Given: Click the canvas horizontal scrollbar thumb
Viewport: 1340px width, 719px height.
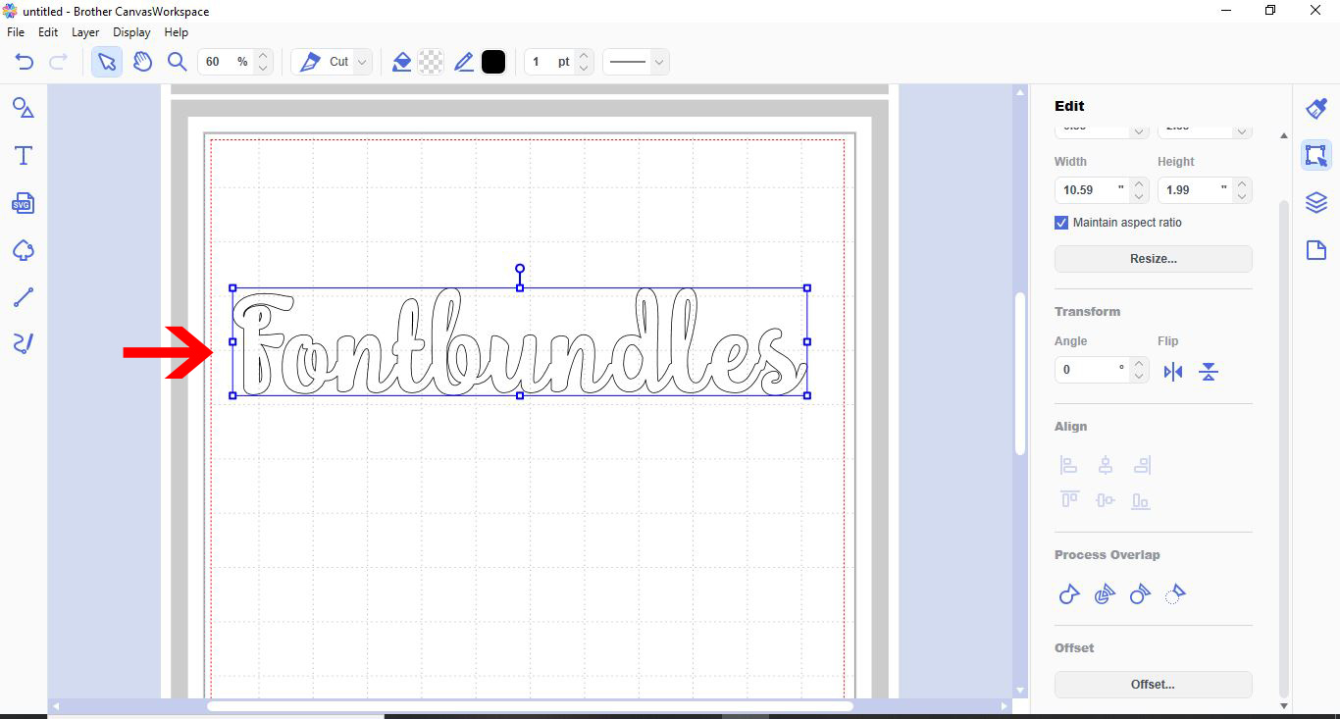Looking at the screenshot, I should point(530,706).
